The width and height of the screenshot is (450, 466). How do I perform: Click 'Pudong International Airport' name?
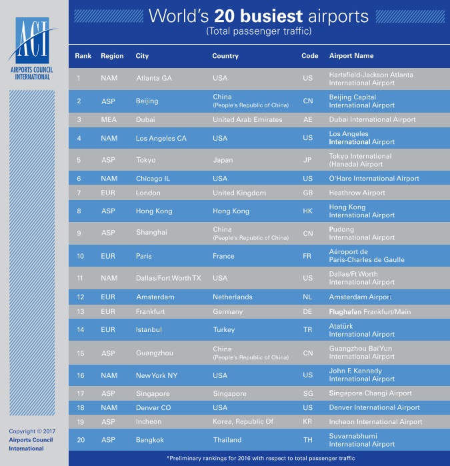pos(362,233)
